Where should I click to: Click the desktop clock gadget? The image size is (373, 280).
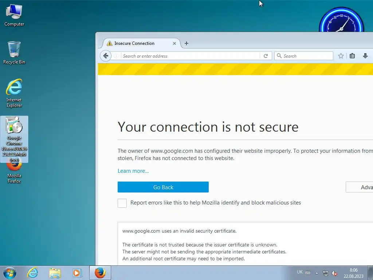point(341,20)
